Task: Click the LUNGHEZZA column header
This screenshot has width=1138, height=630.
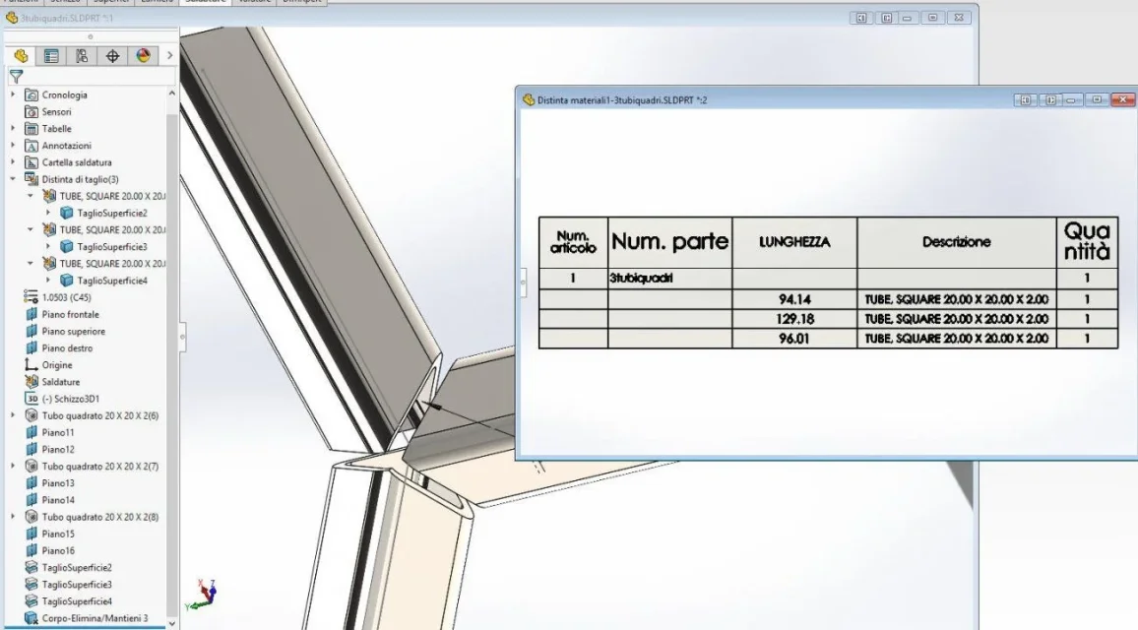Action: [x=794, y=242]
